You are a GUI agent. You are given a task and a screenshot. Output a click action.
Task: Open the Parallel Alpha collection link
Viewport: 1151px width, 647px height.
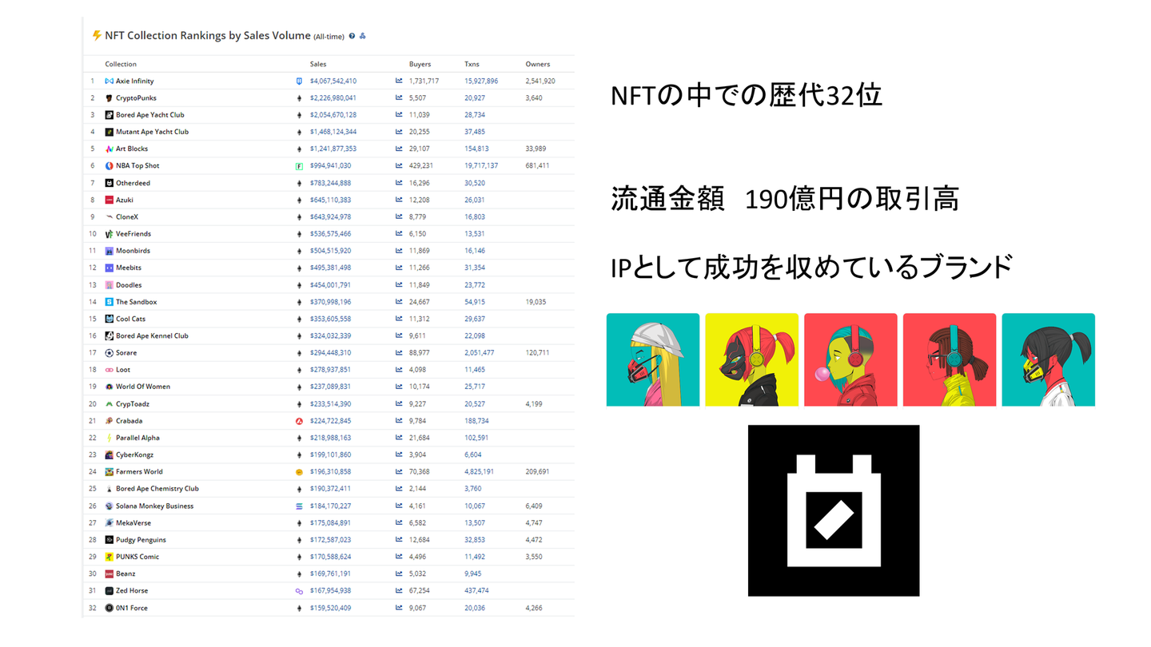[137, 438]
